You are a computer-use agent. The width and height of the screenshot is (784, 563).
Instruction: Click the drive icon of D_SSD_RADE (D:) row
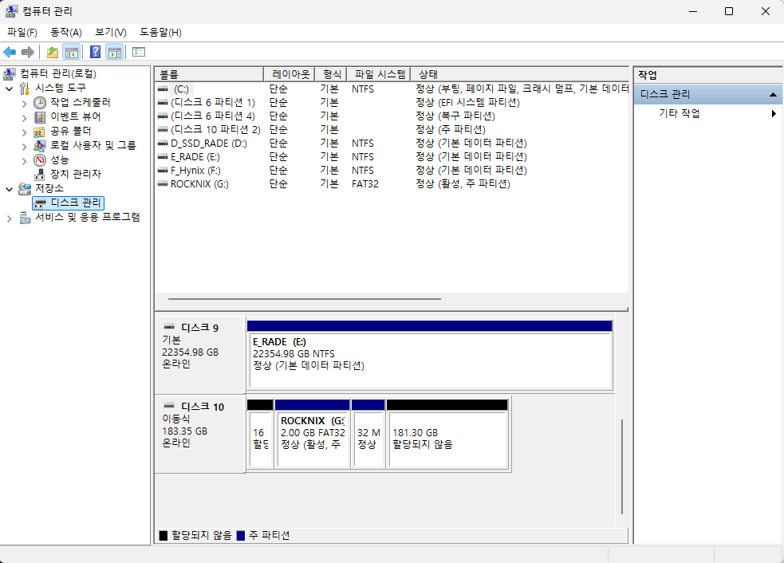click(x=163, y=143)
